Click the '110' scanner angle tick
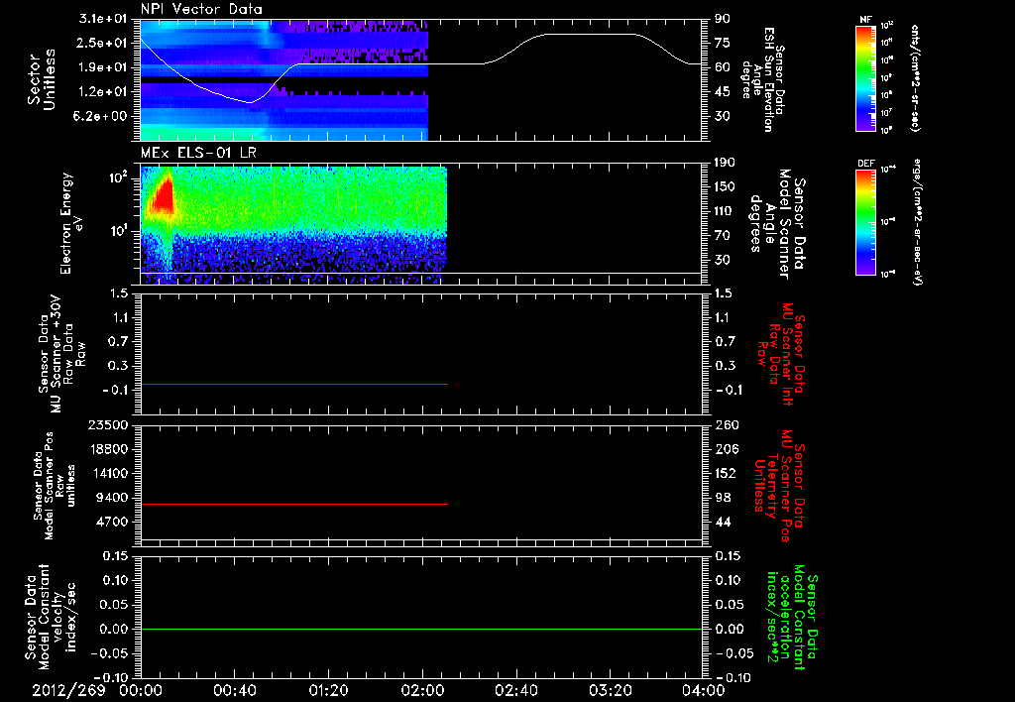 pyautogui.click(x=725, y=211)
